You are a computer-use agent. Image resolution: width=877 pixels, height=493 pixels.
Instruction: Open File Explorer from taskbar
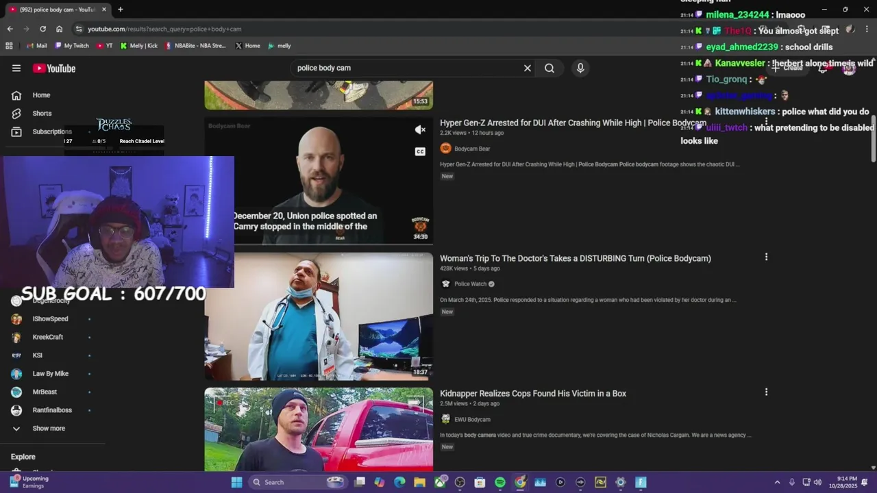(x=419, y=482)
